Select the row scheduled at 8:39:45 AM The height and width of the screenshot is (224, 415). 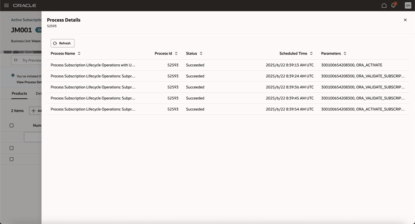(228, 98)
